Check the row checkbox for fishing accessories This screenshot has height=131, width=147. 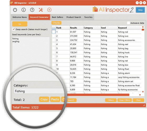pyautogui.click(x=54, y=40)
